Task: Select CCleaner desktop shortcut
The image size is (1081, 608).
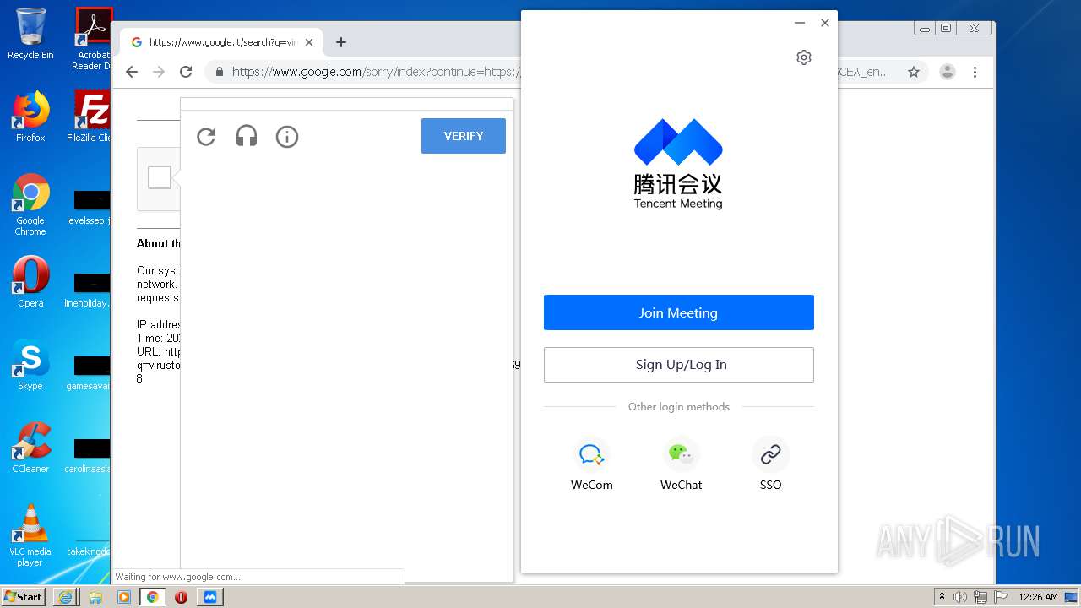Action: (30, 448)
